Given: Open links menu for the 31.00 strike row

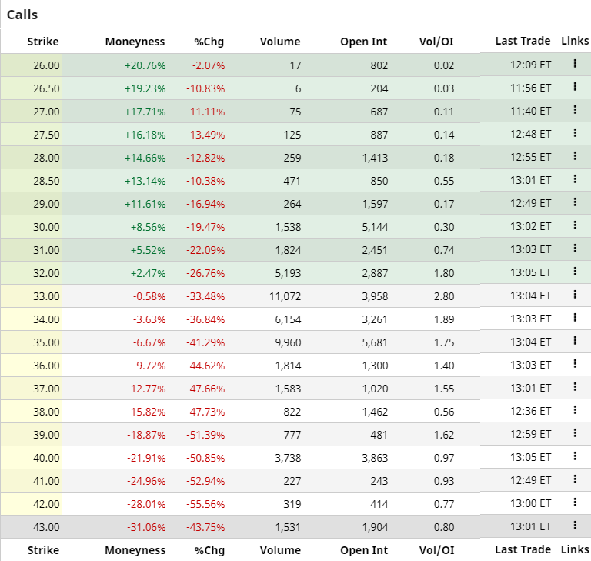Looking at the screenshot, I should (575, 248).
